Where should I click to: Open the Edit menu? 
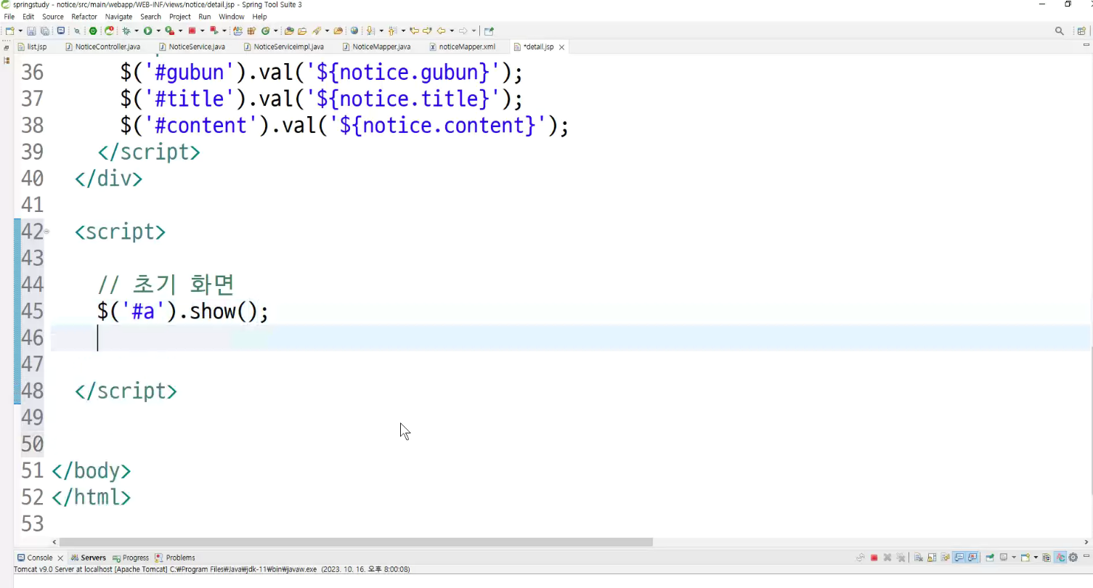tap(28, 17)
